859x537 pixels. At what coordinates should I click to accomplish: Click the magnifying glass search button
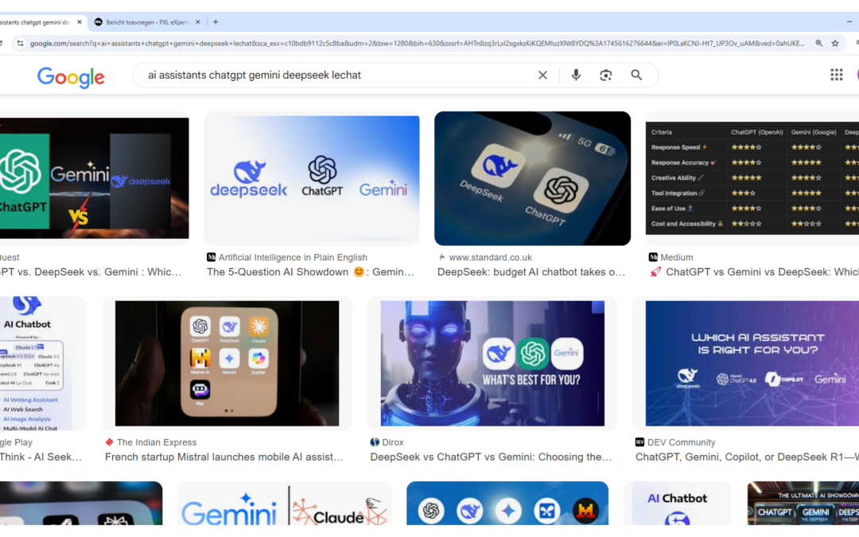[636, 75]
